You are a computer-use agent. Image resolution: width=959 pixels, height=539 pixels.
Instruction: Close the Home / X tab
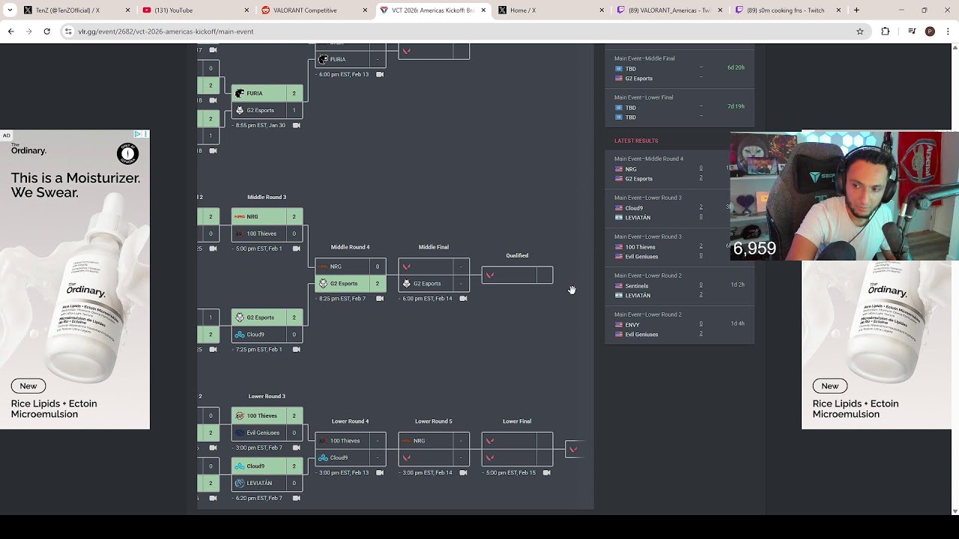[x=602, y=10]
